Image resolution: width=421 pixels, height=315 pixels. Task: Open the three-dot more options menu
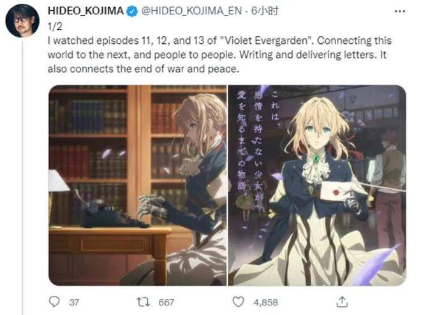pos(400,11)
